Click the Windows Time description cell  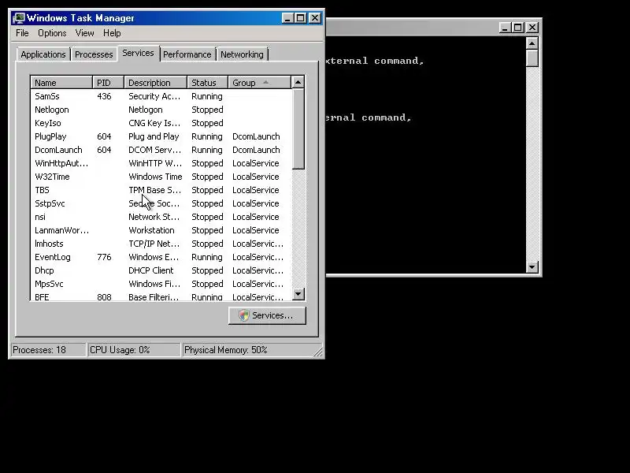(155, 177)
